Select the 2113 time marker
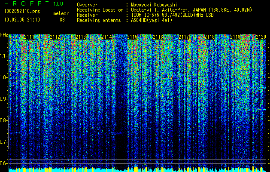The width and height of the screenshot is (270, 172). [81, 37]
